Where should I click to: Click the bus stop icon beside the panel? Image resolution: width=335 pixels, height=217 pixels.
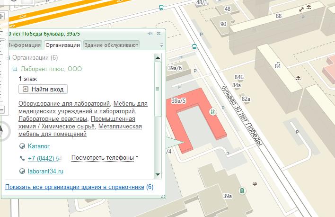coord(194,46)
